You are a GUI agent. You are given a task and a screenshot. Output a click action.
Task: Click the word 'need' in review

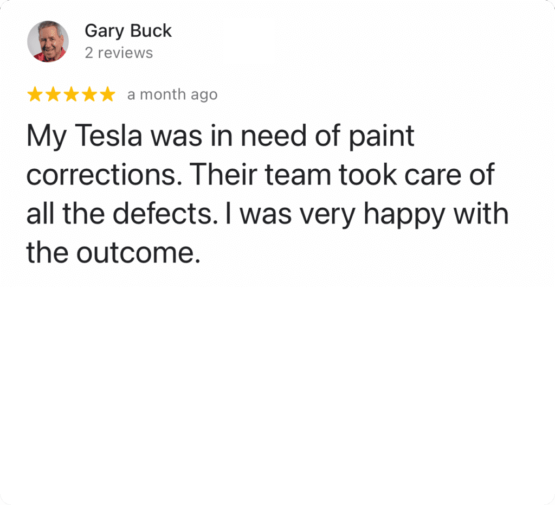(x=273, y=136)
